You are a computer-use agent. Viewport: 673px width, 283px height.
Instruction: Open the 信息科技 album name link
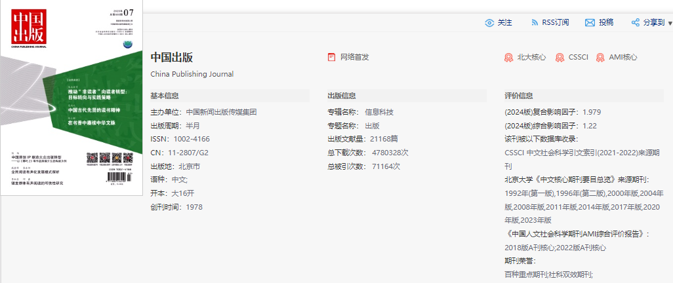click(379, 112)
